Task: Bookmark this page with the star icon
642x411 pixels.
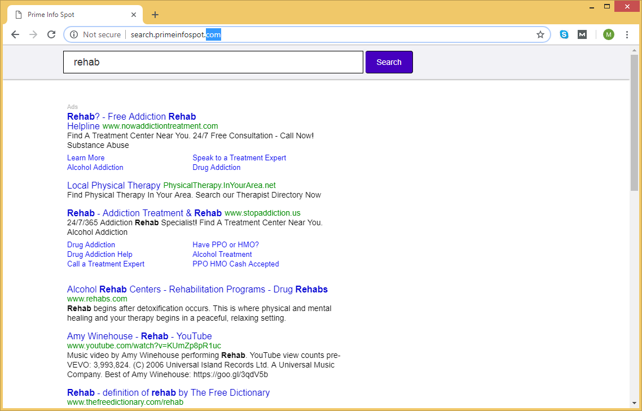Action: [x=540, y=34]
